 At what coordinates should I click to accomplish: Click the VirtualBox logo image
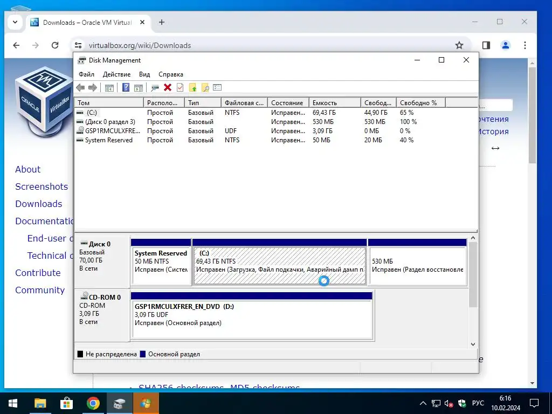[x=44, y=101]
